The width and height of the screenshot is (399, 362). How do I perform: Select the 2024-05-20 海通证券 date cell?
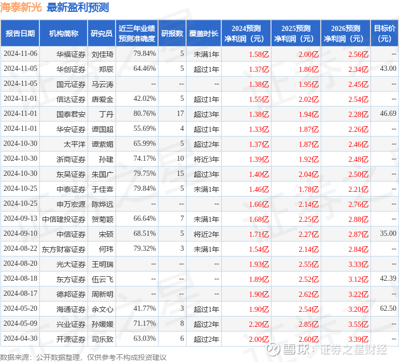[x=20, y=308]
